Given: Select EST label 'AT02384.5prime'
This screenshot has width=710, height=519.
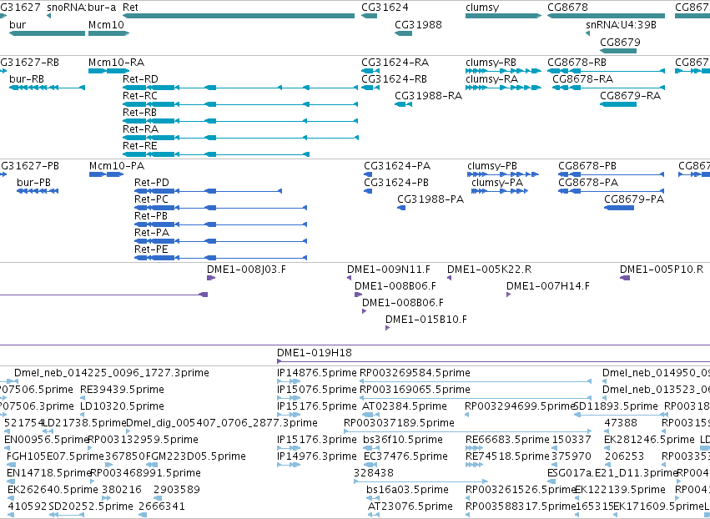Looking at the screenshot, I should coord(405,406).
